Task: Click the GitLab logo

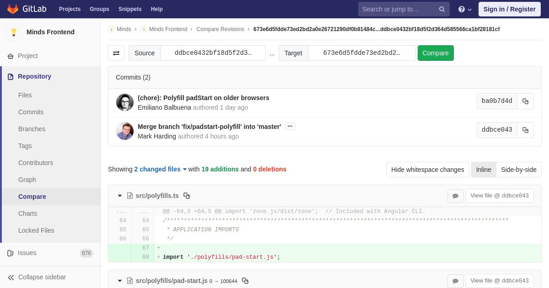Action: (27, 9)
